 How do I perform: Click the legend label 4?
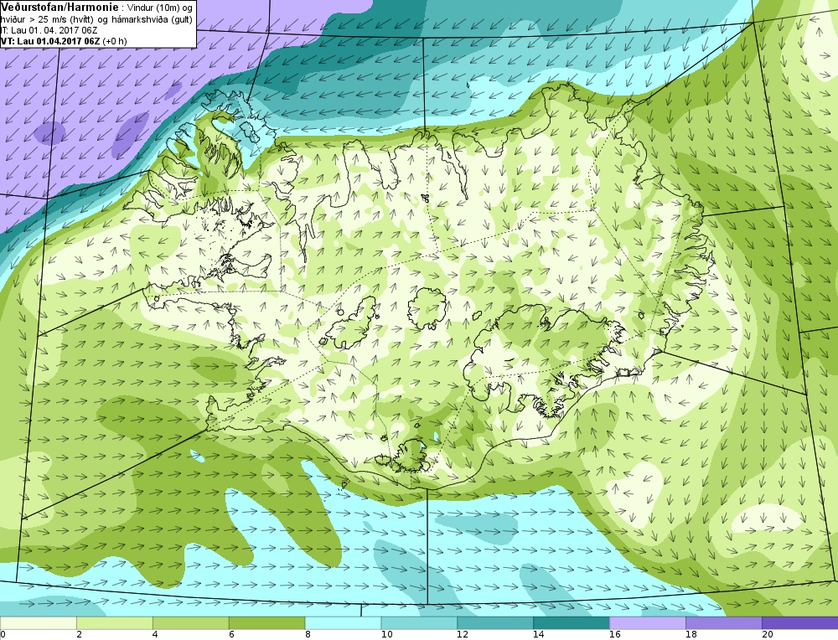156,635
